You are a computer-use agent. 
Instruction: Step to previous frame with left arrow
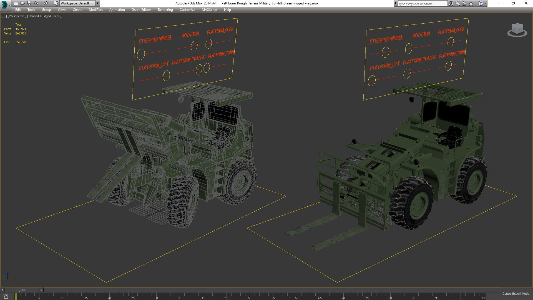click(x=2, y=290)
